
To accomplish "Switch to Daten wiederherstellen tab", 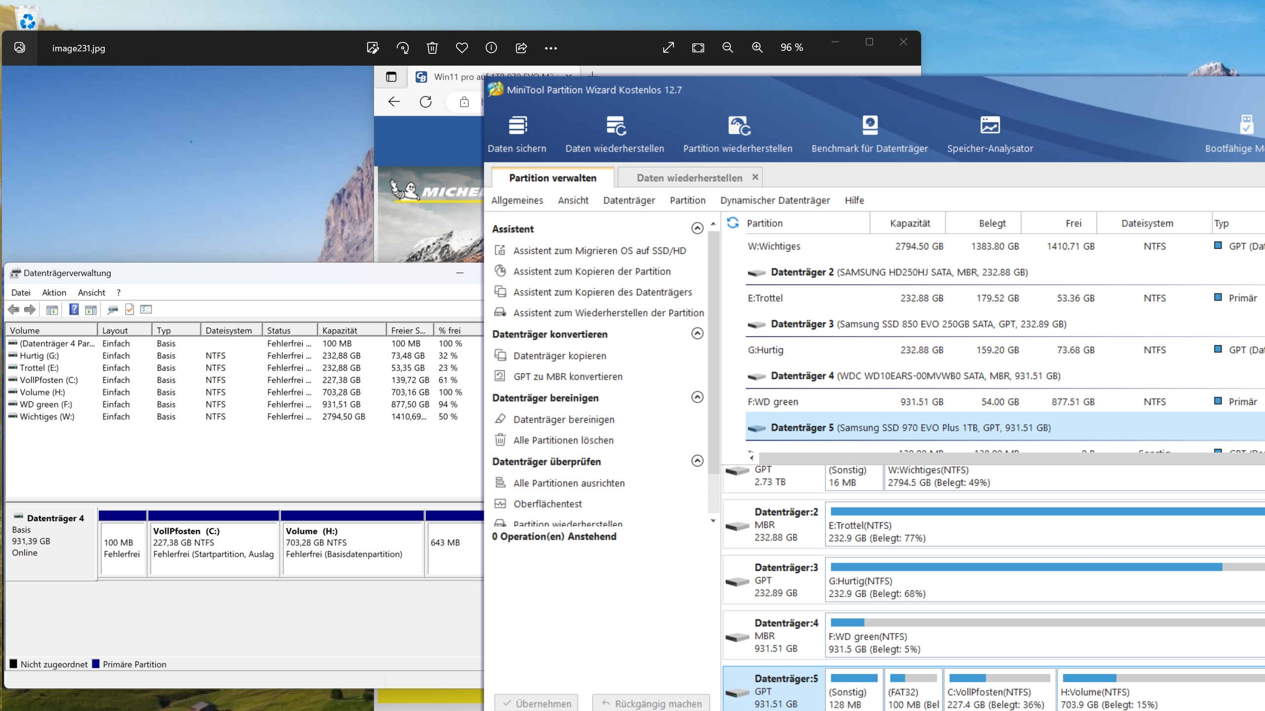I will point(689,178).
